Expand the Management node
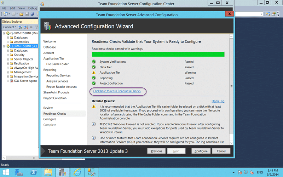Viewport: 283px width, 177px height. pos(8,72)
